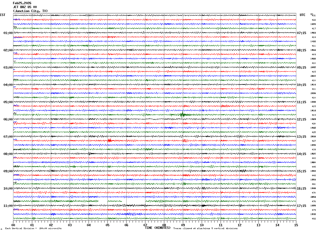
Task: Click the Each Vertical Division scale note
Action: pyautogui.click(x=33, y=229)
